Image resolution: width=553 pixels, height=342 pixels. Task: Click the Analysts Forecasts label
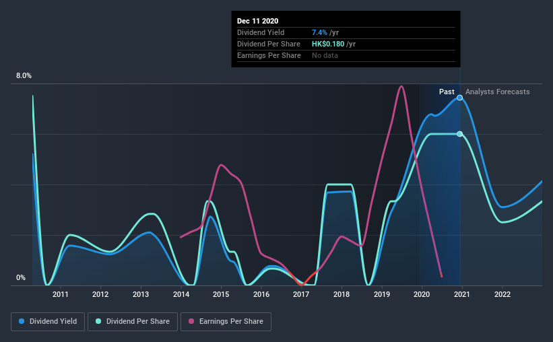tap(497, 92)
